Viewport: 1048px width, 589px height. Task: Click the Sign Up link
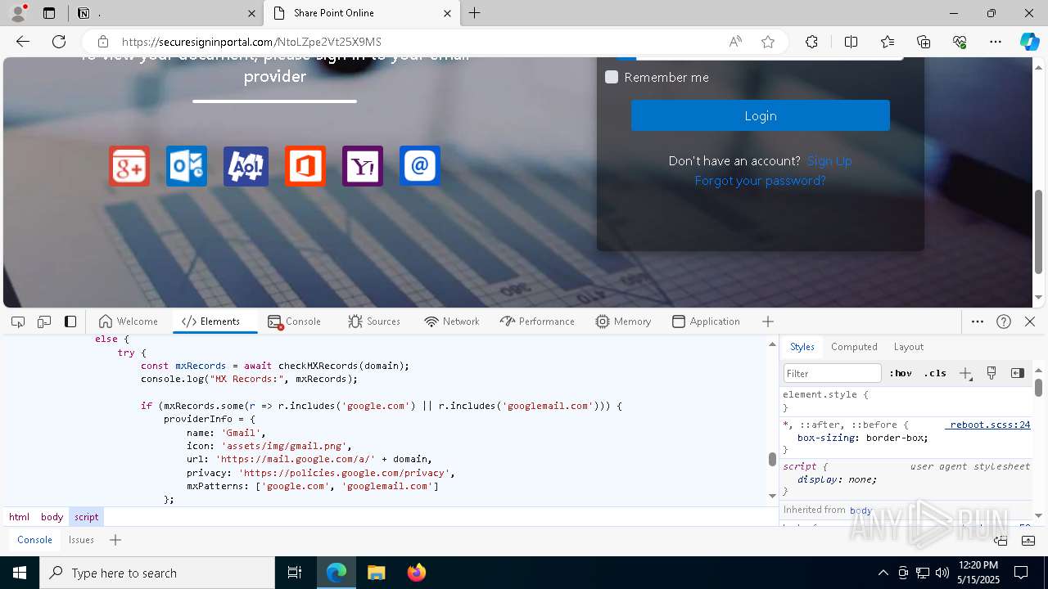pos(829,161)
